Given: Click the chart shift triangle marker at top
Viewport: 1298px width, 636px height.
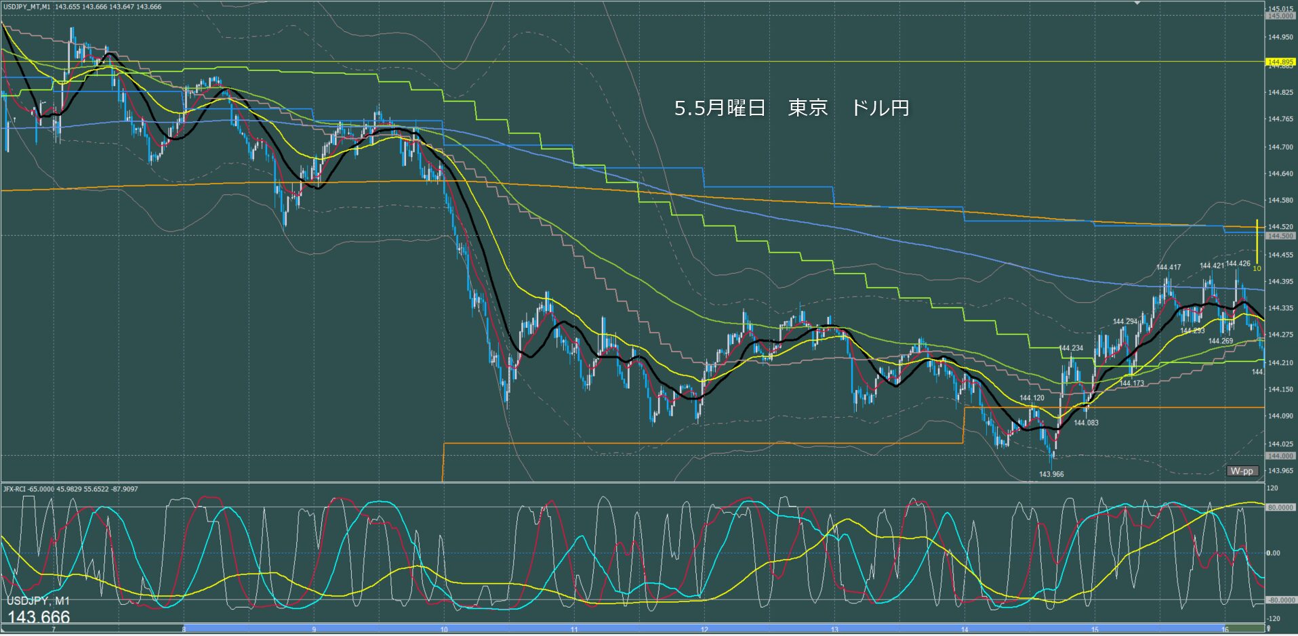Looking at the screenshot, I should point(1137,3).
